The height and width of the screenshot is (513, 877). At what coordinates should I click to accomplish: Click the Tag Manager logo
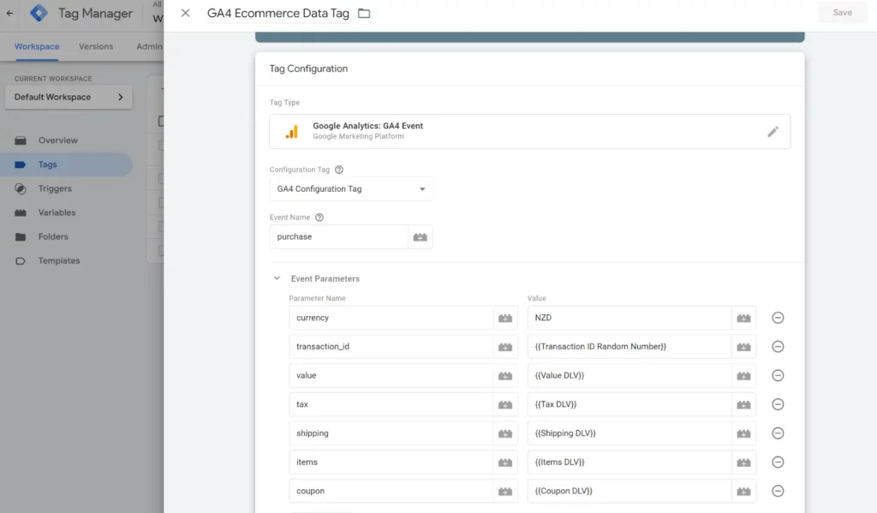[x=39, y=13]
